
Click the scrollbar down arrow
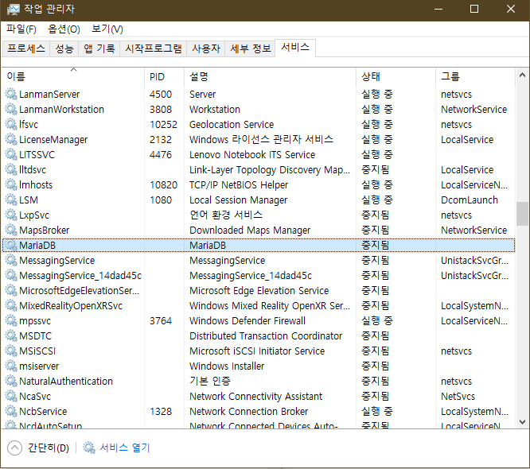[x=522, y=422]
